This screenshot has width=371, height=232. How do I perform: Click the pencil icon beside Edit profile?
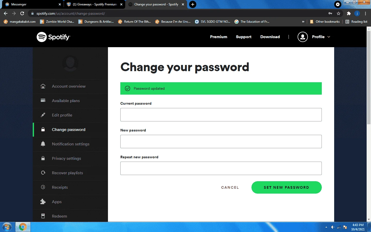43,115
